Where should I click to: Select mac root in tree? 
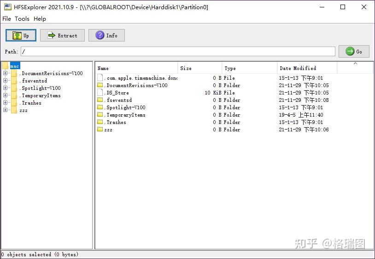point(15,66)
